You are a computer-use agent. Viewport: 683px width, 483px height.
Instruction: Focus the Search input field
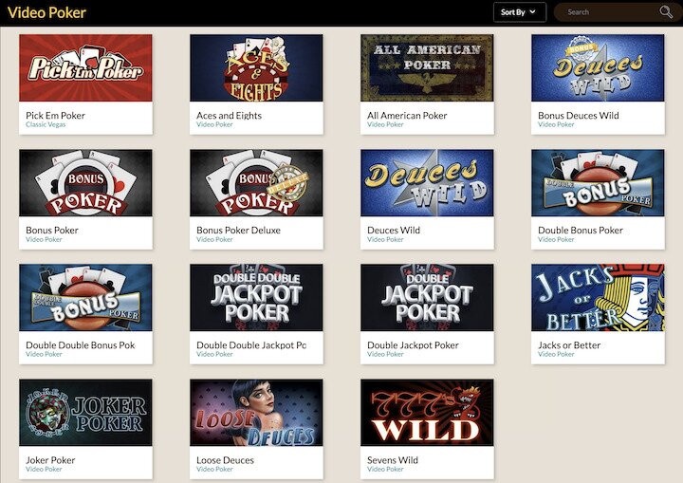click(610, 12)
